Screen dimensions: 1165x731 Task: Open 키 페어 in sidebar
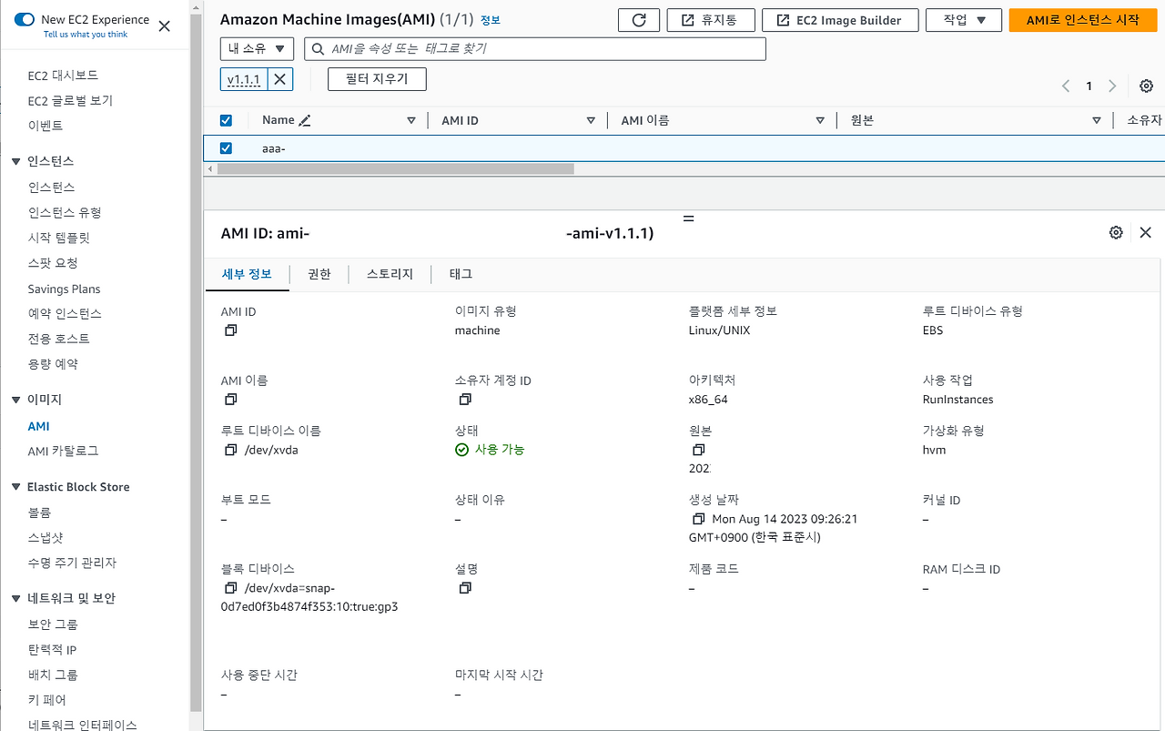click(x=46, y=700)
